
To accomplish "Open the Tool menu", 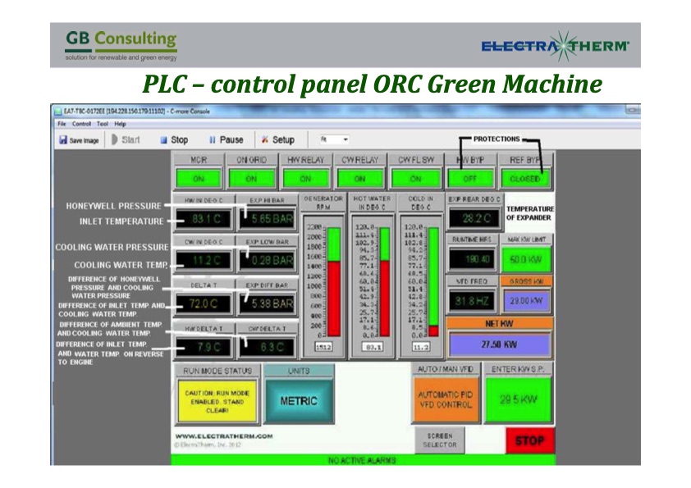I will (x=103, y=124).
